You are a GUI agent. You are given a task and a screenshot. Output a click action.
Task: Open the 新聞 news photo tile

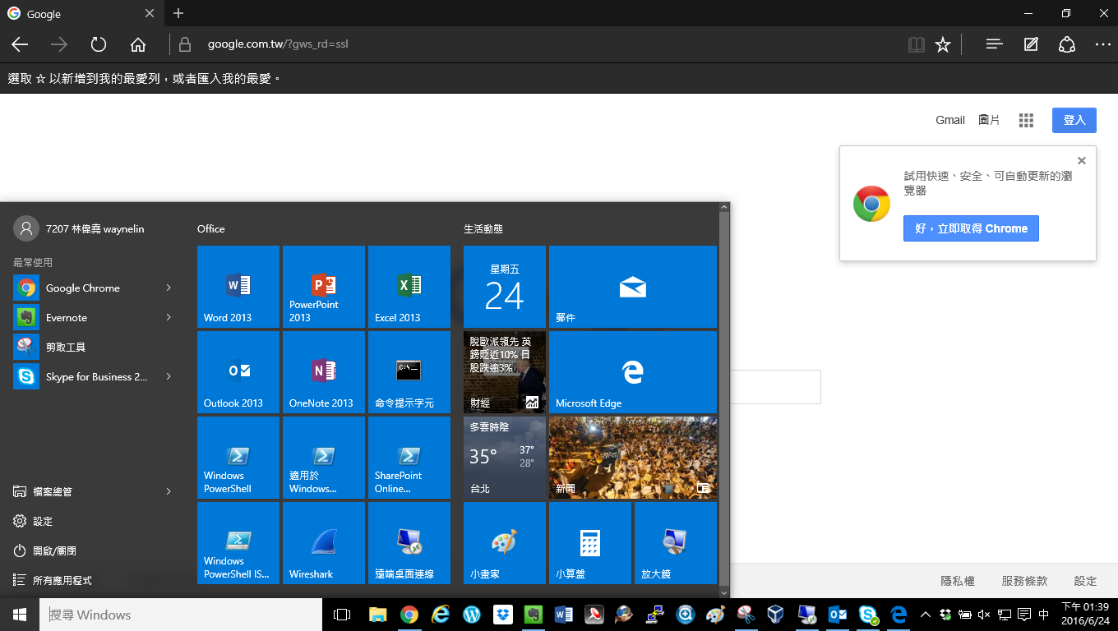[x=633, y=458]
